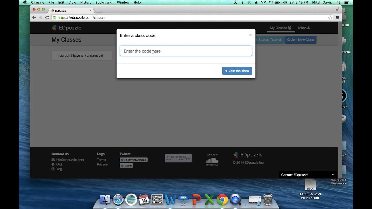Viewport: 372px width, 209px height.
Task: Open the Chrome hamburger menu
Action: [x=337, y=17]
